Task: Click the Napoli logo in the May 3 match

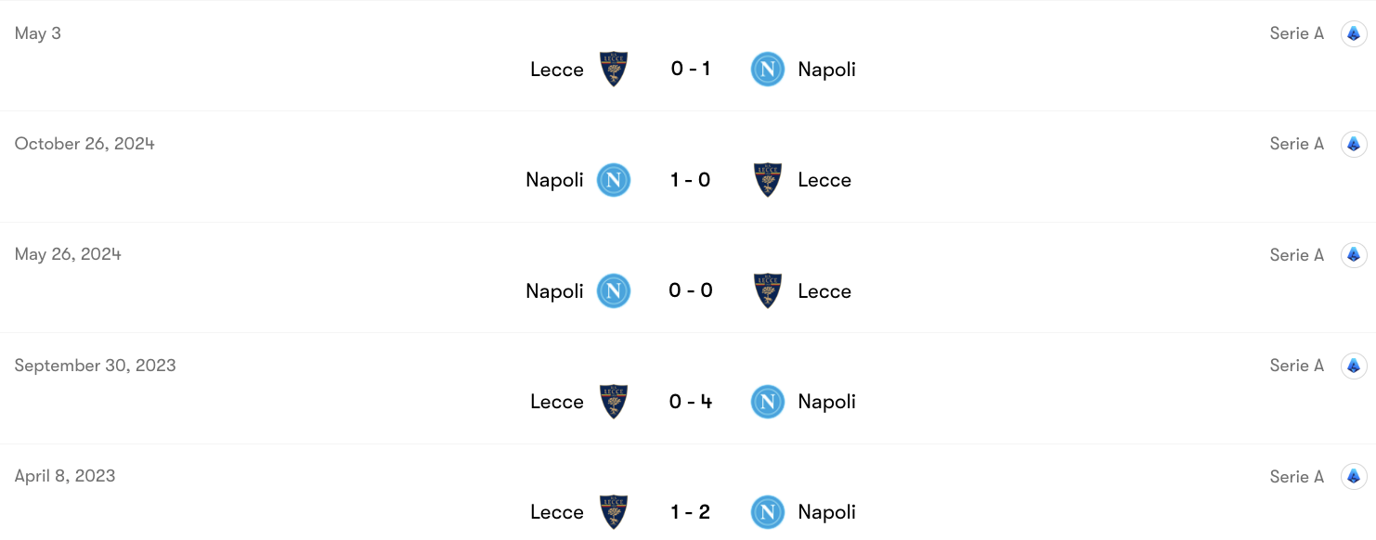Action: coord(767,69)
